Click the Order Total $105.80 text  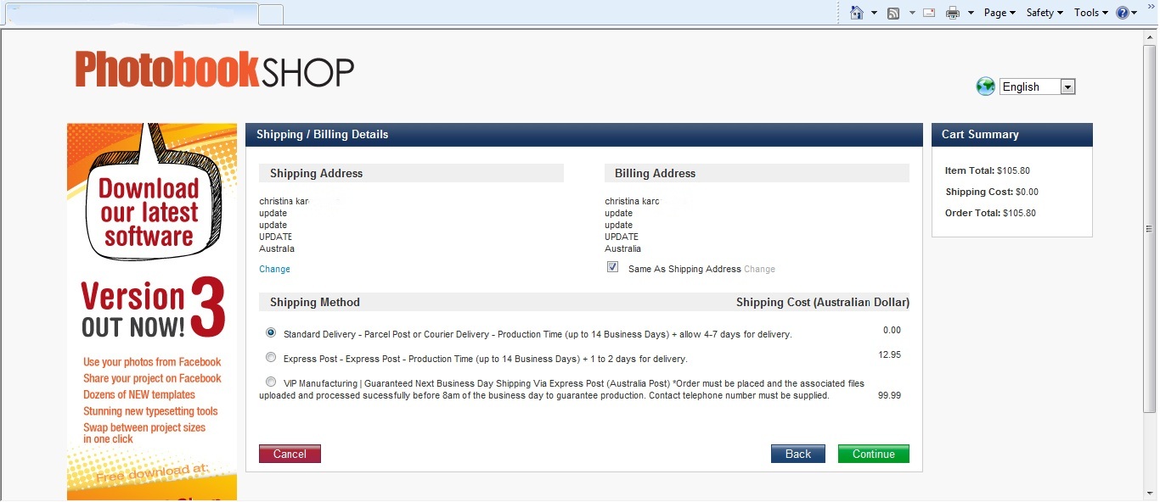coord(990,213)
